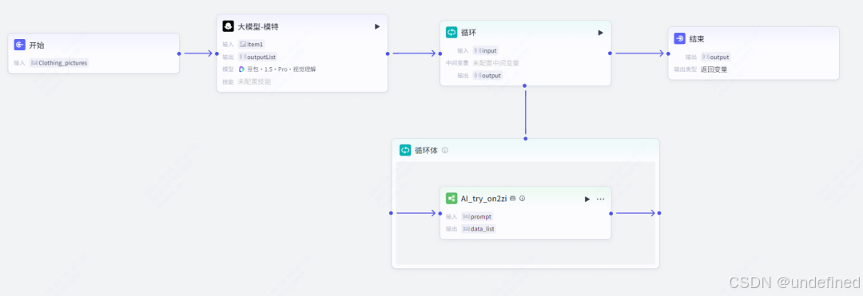This screenshot has width=863, height=296.
Task: Click the 大模型-模特 node's left input port
Action: [x=217, y=53]
